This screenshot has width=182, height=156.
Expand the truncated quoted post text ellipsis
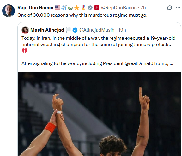171,63
